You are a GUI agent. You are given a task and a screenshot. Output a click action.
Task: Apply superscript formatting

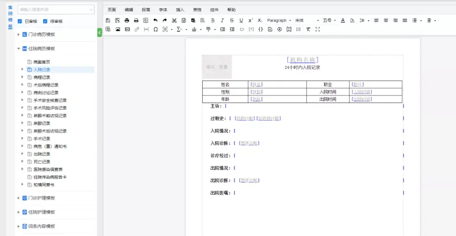pyautogui.click(x=251, y=20)
